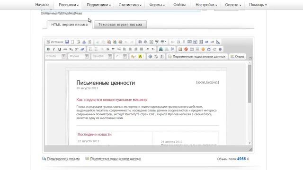Screen dimensions: 303x170
Task: Insert Image icon in editor toolbar
Action: coord(180,49)
